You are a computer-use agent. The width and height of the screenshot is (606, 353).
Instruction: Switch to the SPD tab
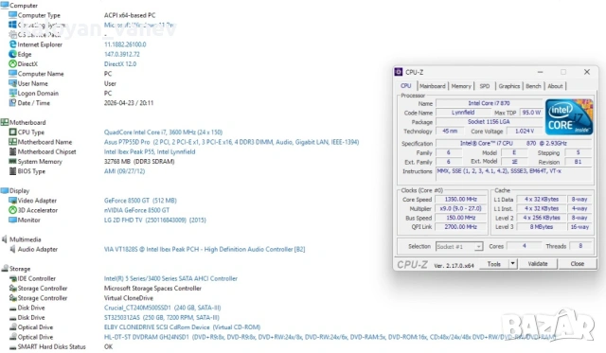coord(485,86)
